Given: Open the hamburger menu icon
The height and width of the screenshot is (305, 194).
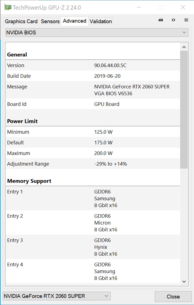Looking at the screenshot, I should point(186,20).
